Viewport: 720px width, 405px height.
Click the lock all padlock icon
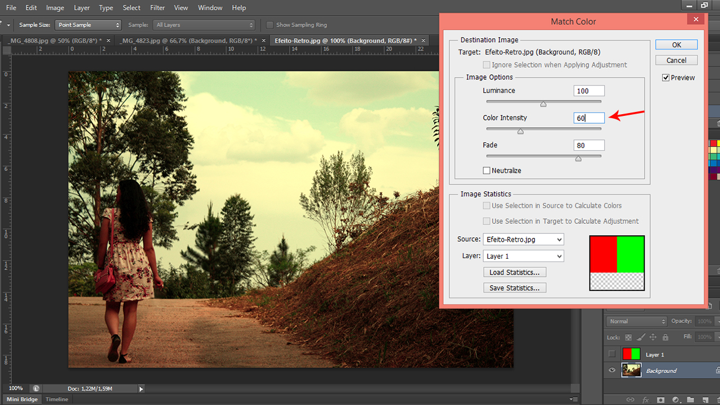[x=665, y=337]
